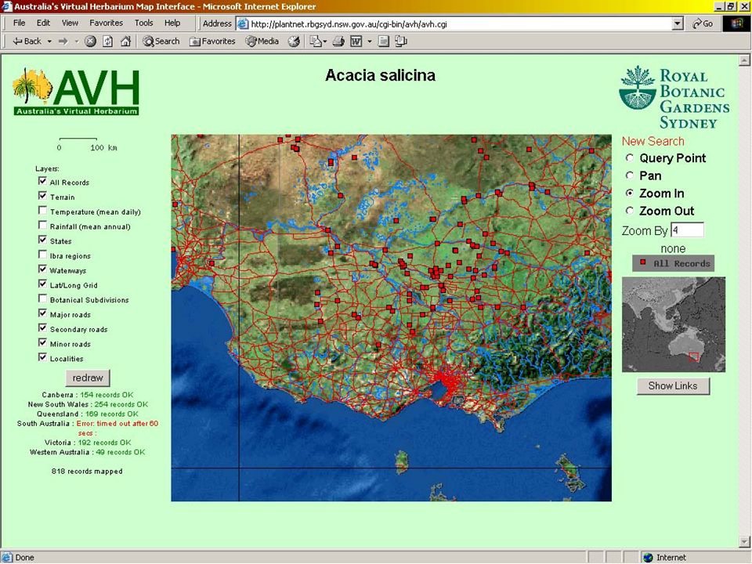752x564 pixels.
Task: Toggle the Secondary roads layer
Action: click(42, 328)
